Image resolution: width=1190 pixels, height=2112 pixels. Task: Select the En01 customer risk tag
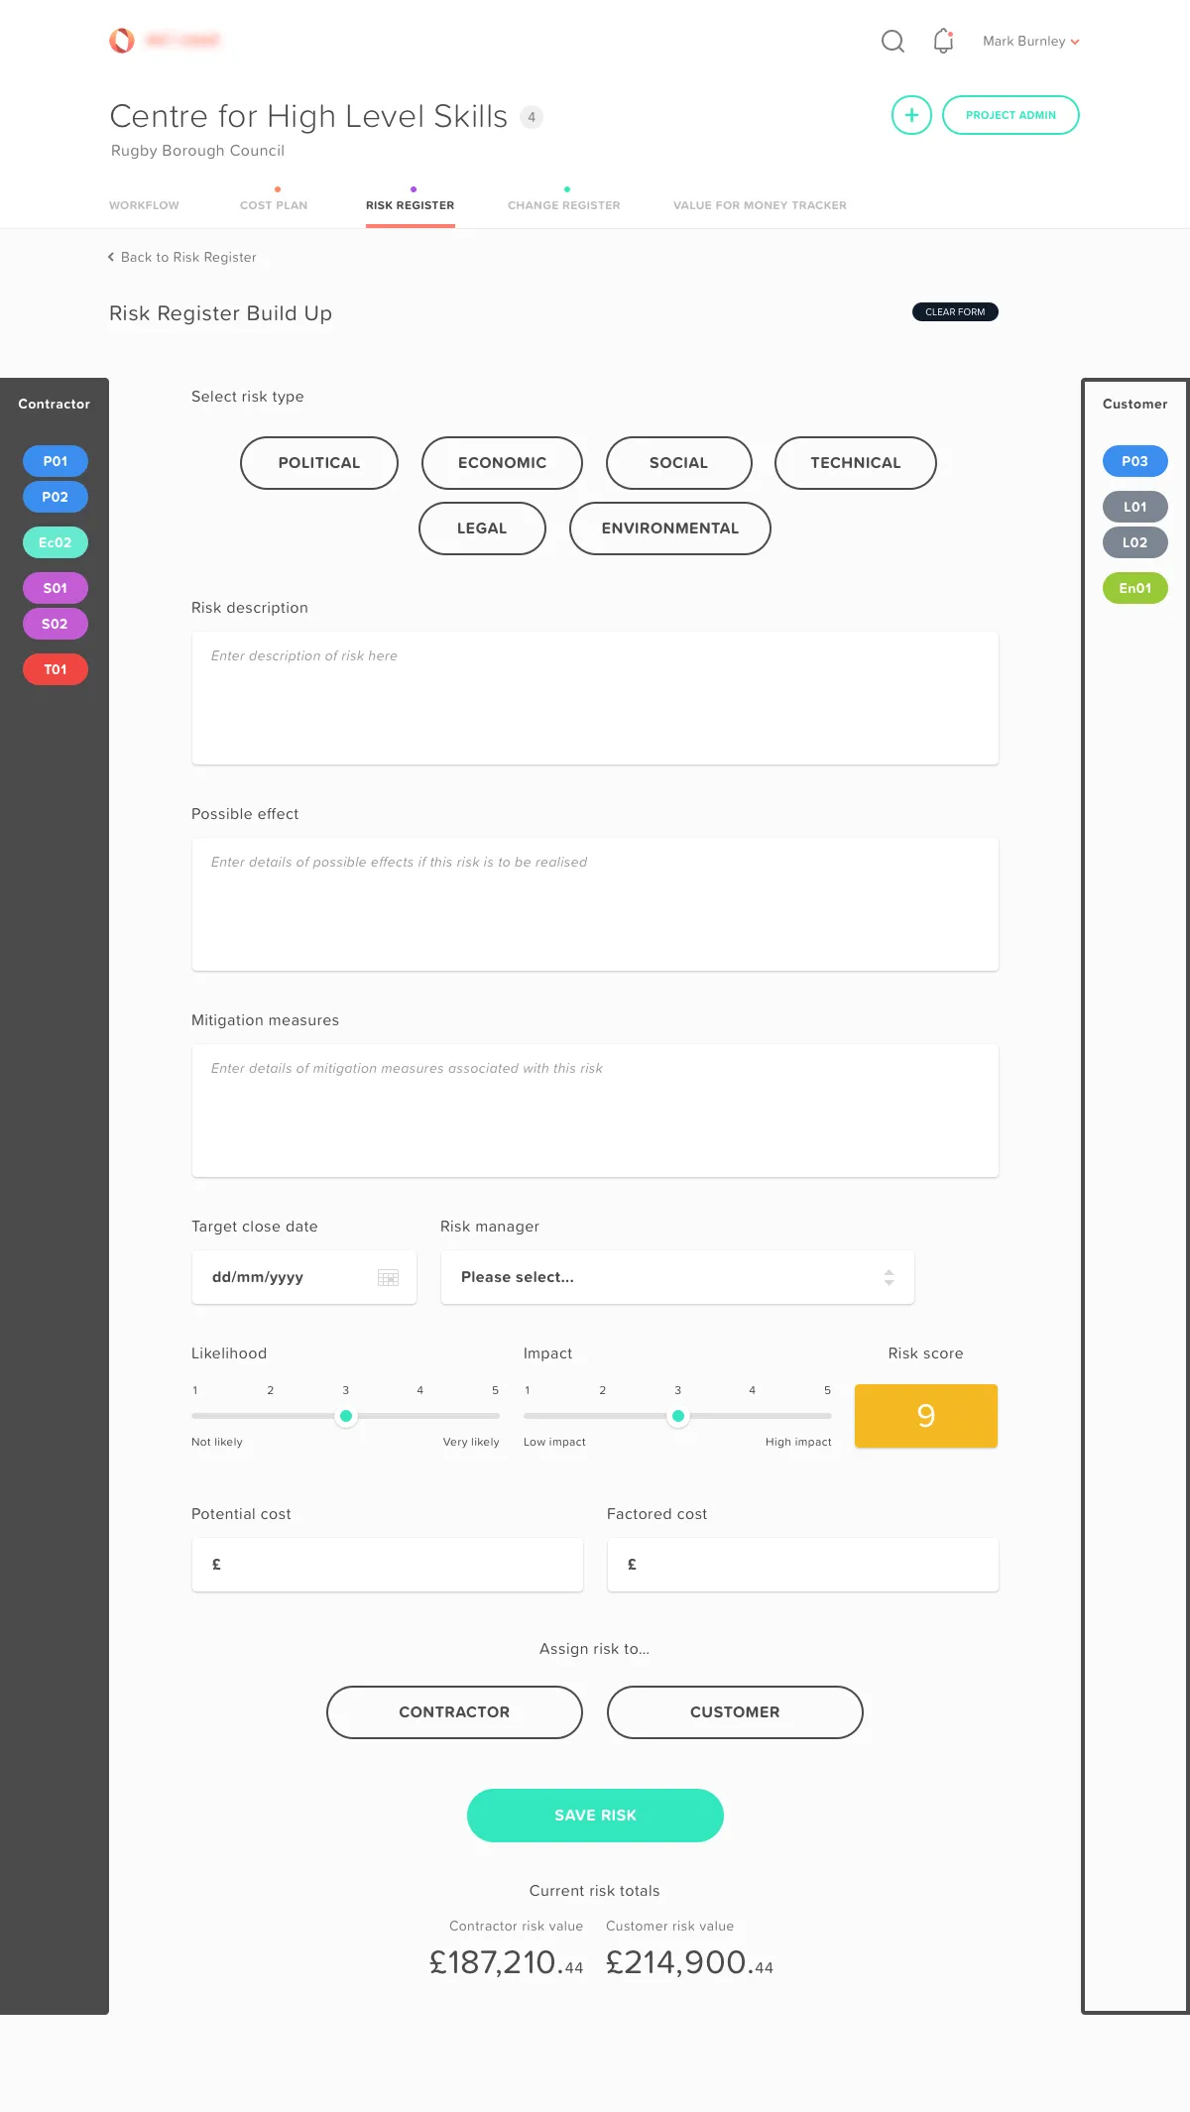coord(1135,588)
